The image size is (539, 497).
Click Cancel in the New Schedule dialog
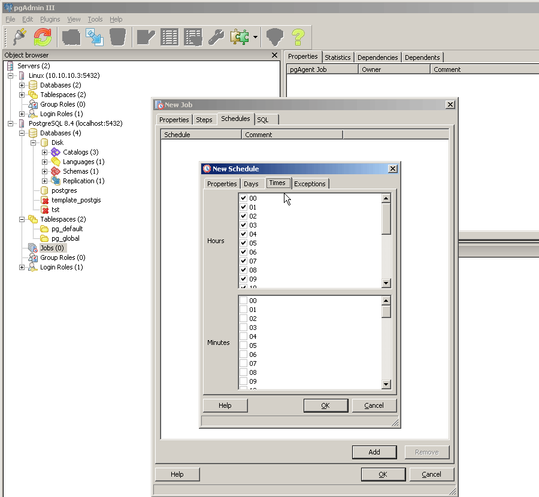[x=374, y=405]
